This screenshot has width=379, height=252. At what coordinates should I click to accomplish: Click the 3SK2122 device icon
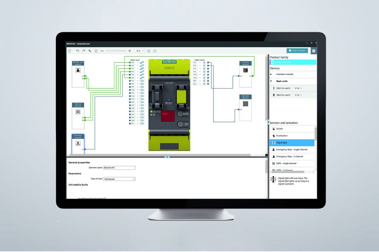(274, 95)
